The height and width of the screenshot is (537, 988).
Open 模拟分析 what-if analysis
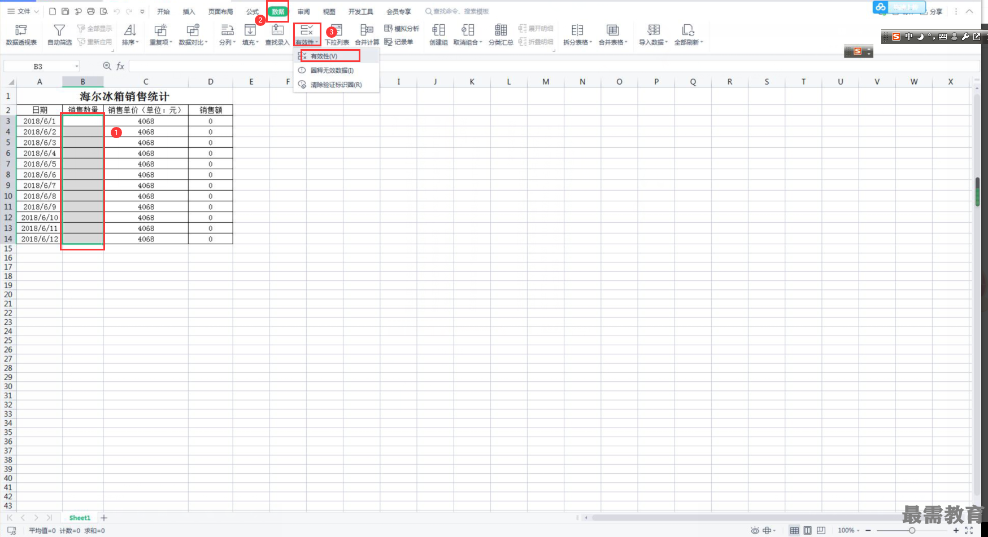point(402,28)
